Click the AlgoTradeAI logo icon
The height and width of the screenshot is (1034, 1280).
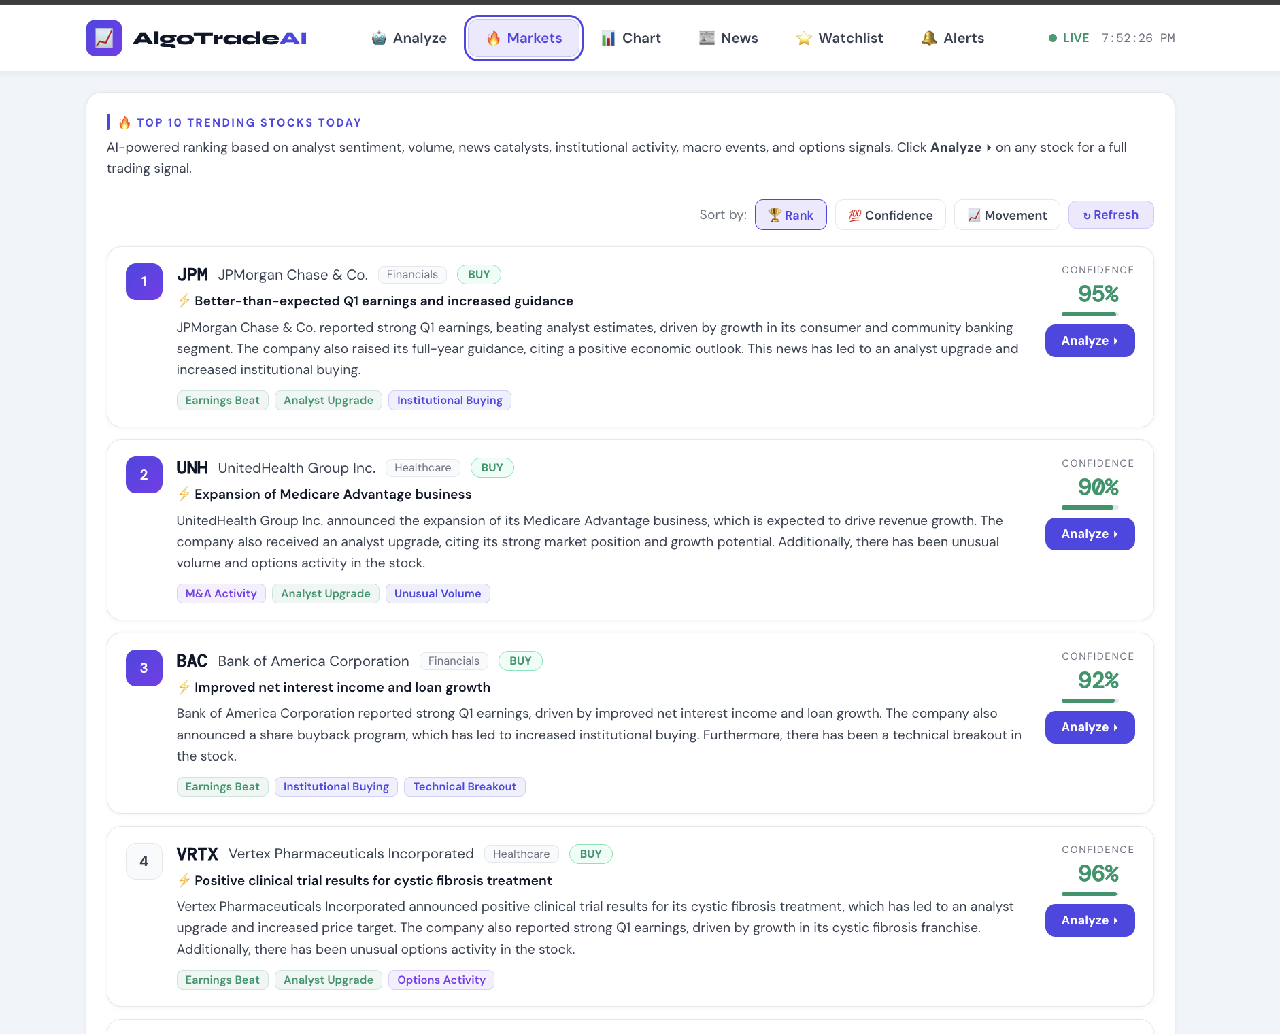tap(103, 37)
